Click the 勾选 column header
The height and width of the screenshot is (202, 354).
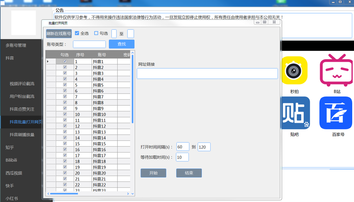click(65, 55)
